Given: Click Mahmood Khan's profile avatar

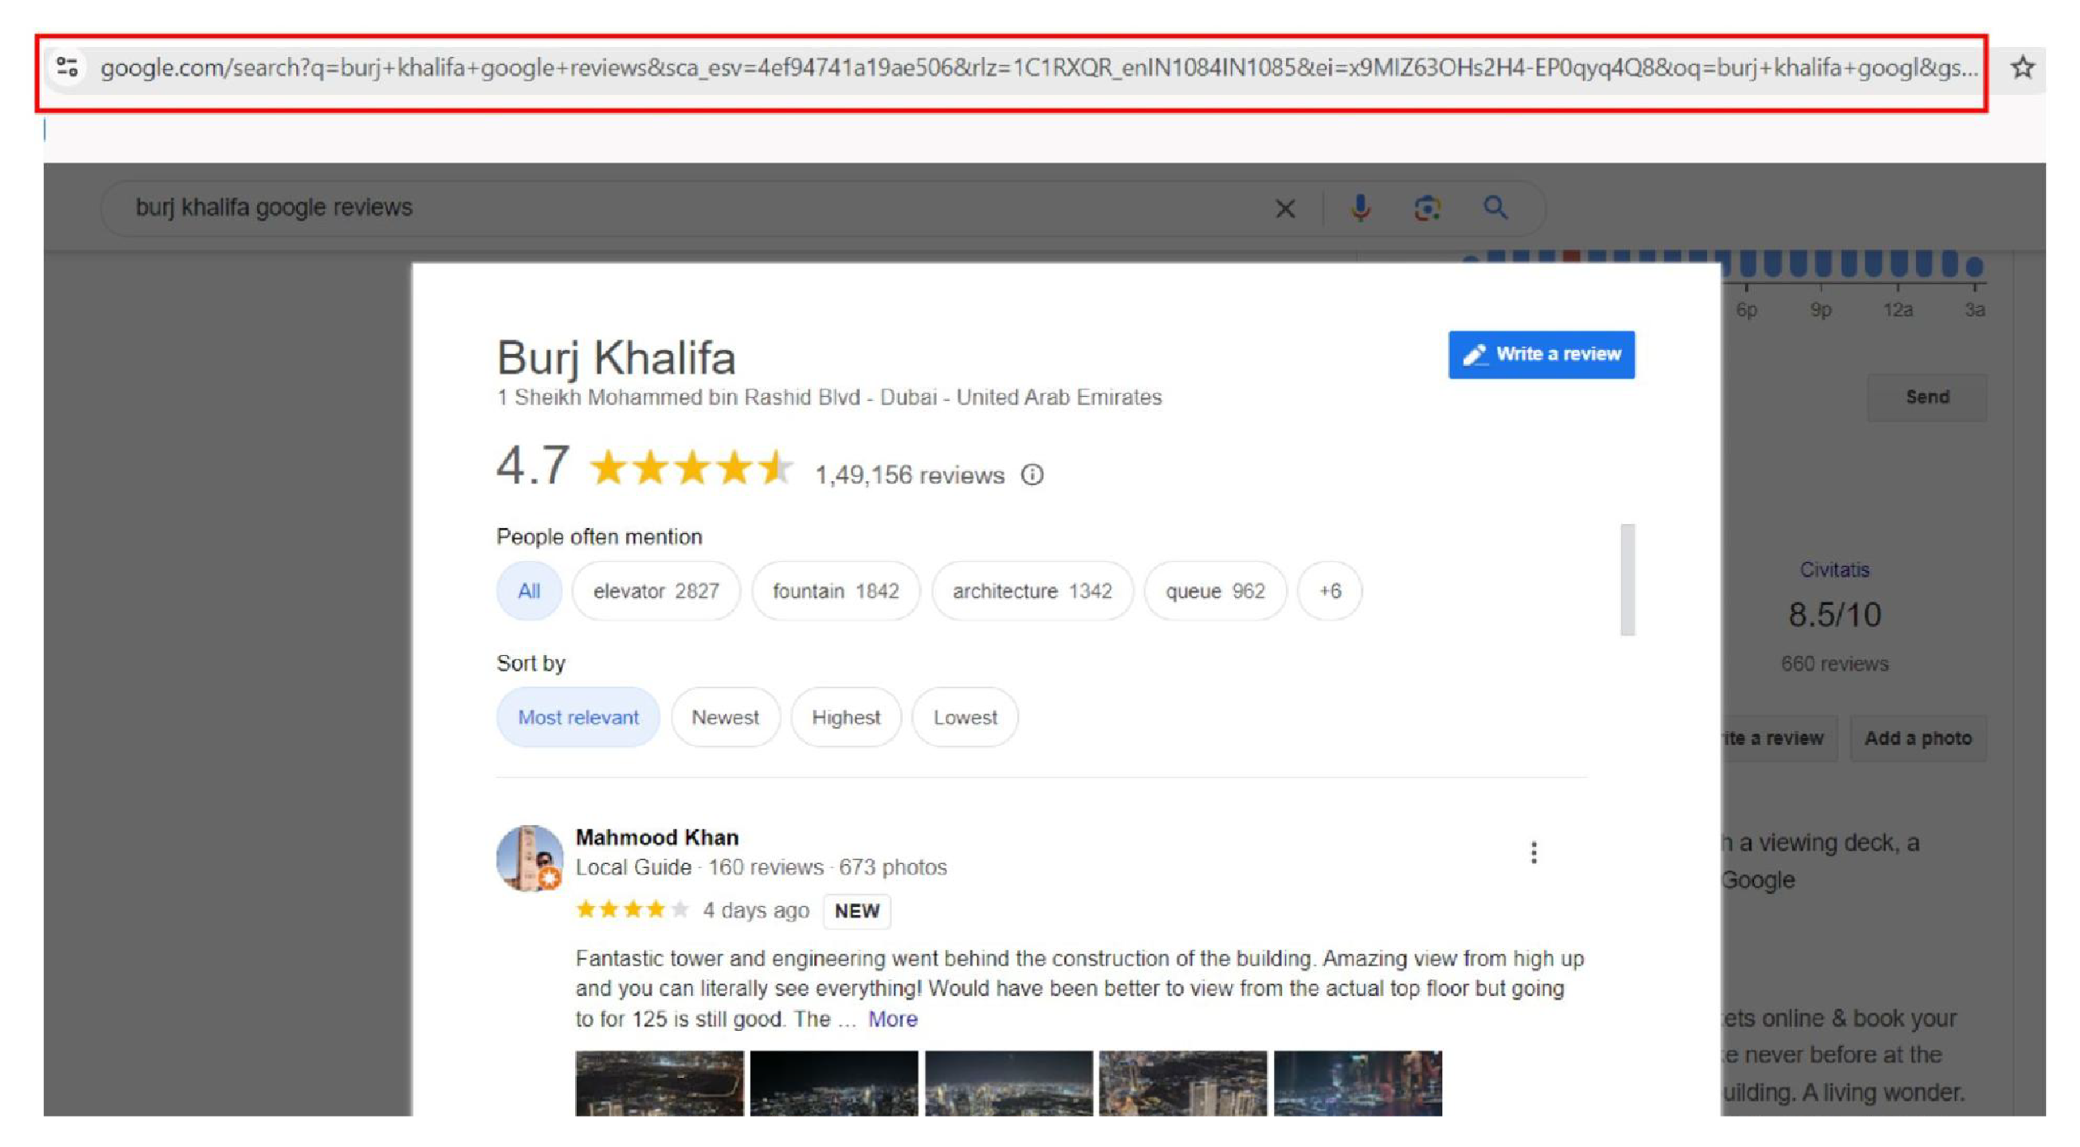Looking at the screenshot, I should click(529, 858).
